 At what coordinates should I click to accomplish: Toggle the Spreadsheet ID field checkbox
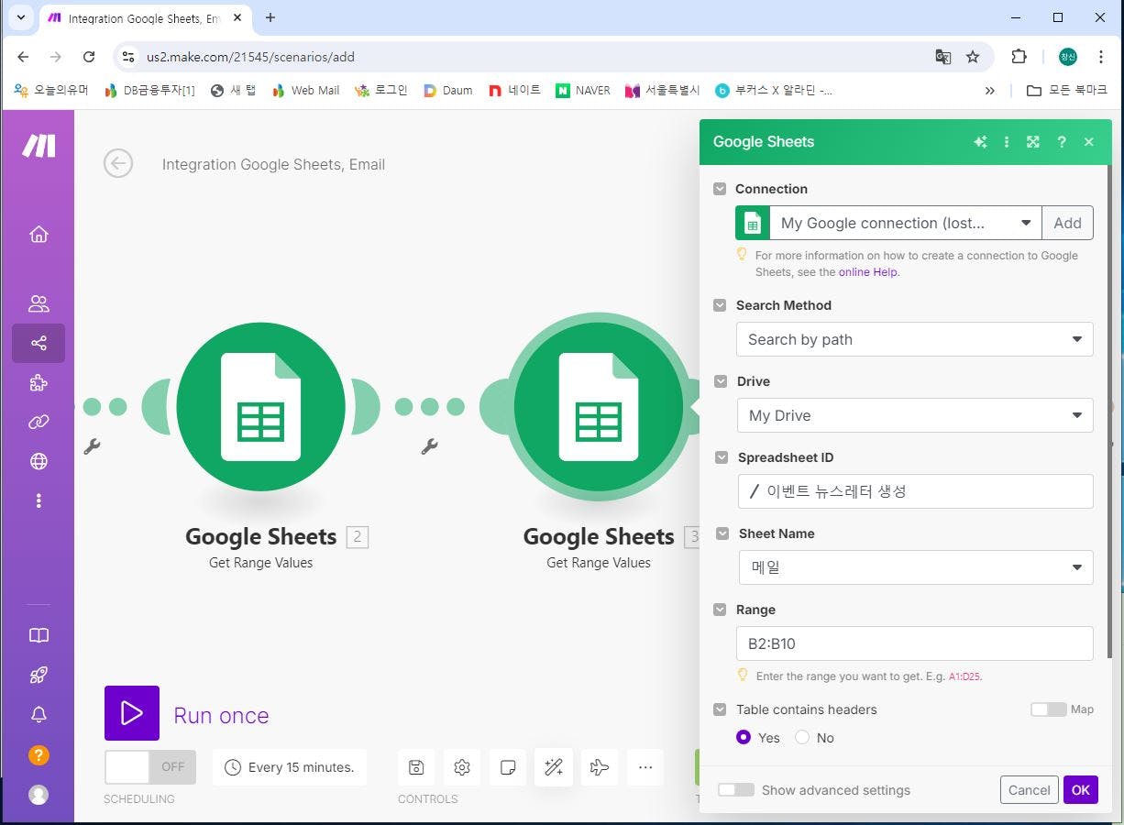point(721,457)
